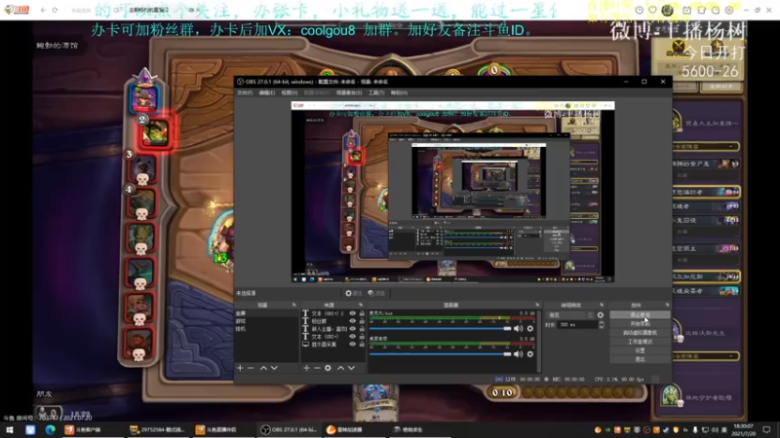
Task: Remove selected scene with minus icon
Action: [x=251, y=368]
